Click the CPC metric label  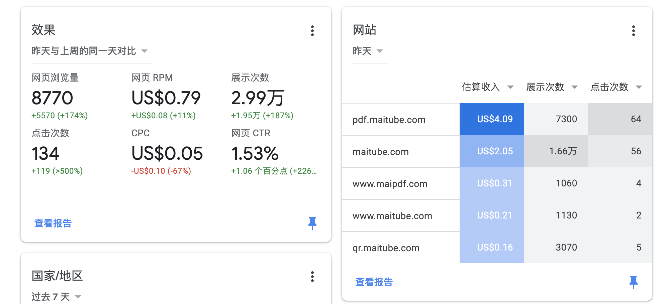click(x=140, y=133)
